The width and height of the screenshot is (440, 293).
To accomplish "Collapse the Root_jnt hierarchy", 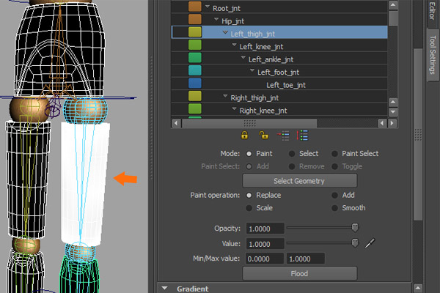I will click(x=207, y=8).
